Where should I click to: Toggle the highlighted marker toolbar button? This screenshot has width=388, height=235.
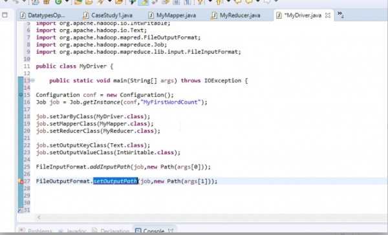pyautogui.click(x=144, y=2)
